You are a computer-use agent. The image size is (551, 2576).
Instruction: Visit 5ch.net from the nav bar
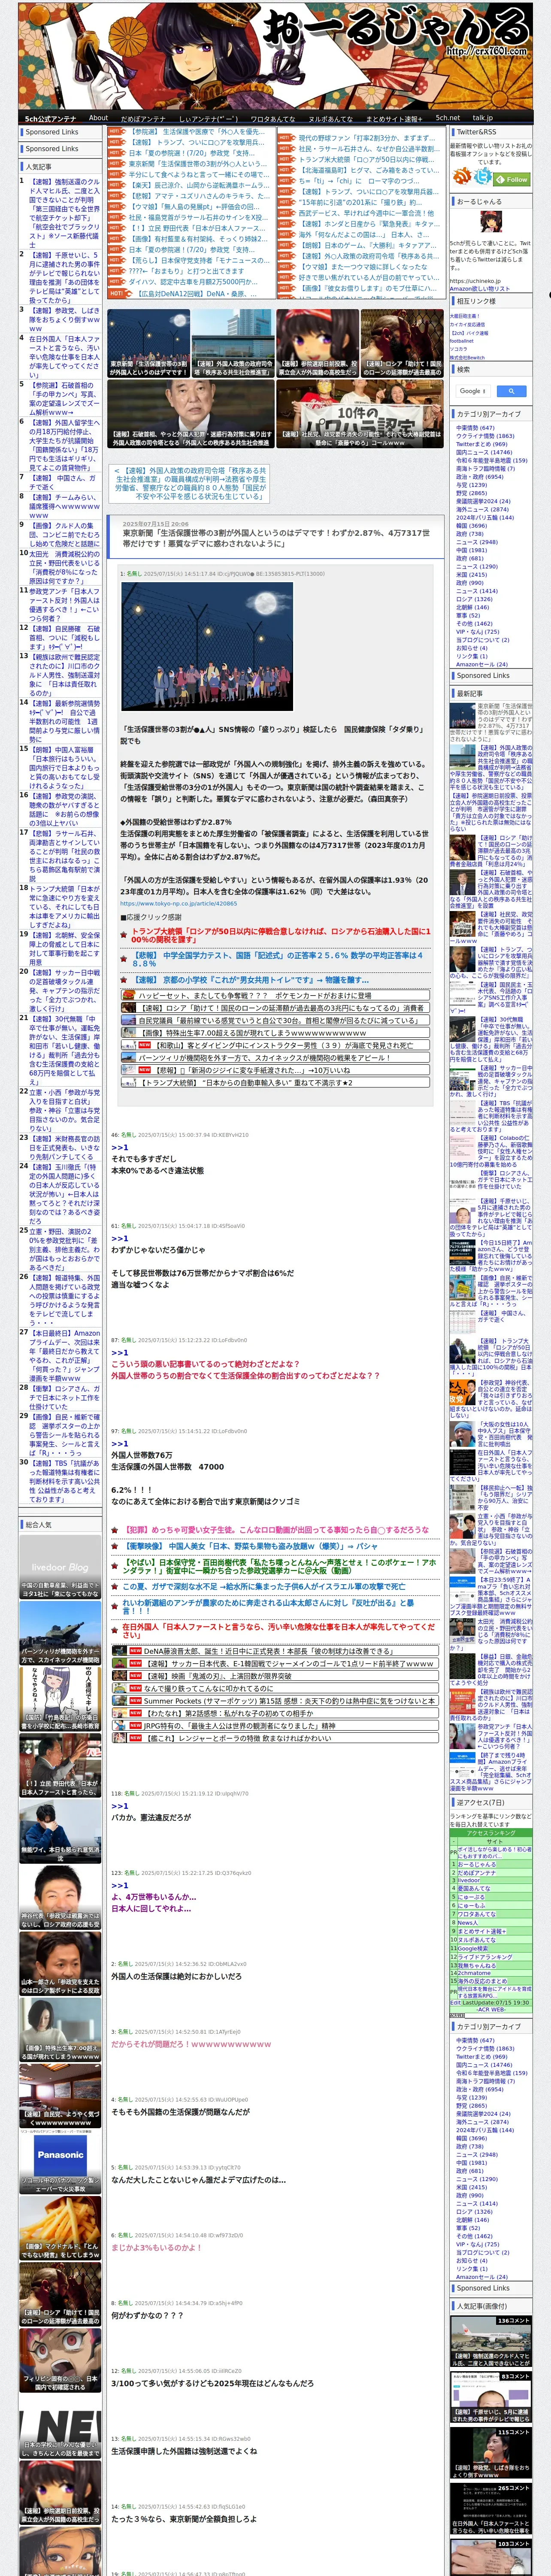(448, 118)
